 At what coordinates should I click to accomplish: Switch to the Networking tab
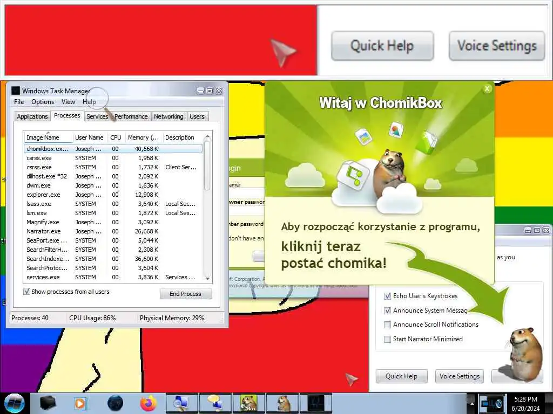coord(168,116)
